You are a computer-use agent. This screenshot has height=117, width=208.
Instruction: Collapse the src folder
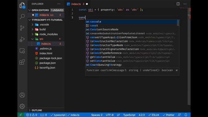(32, 39)
